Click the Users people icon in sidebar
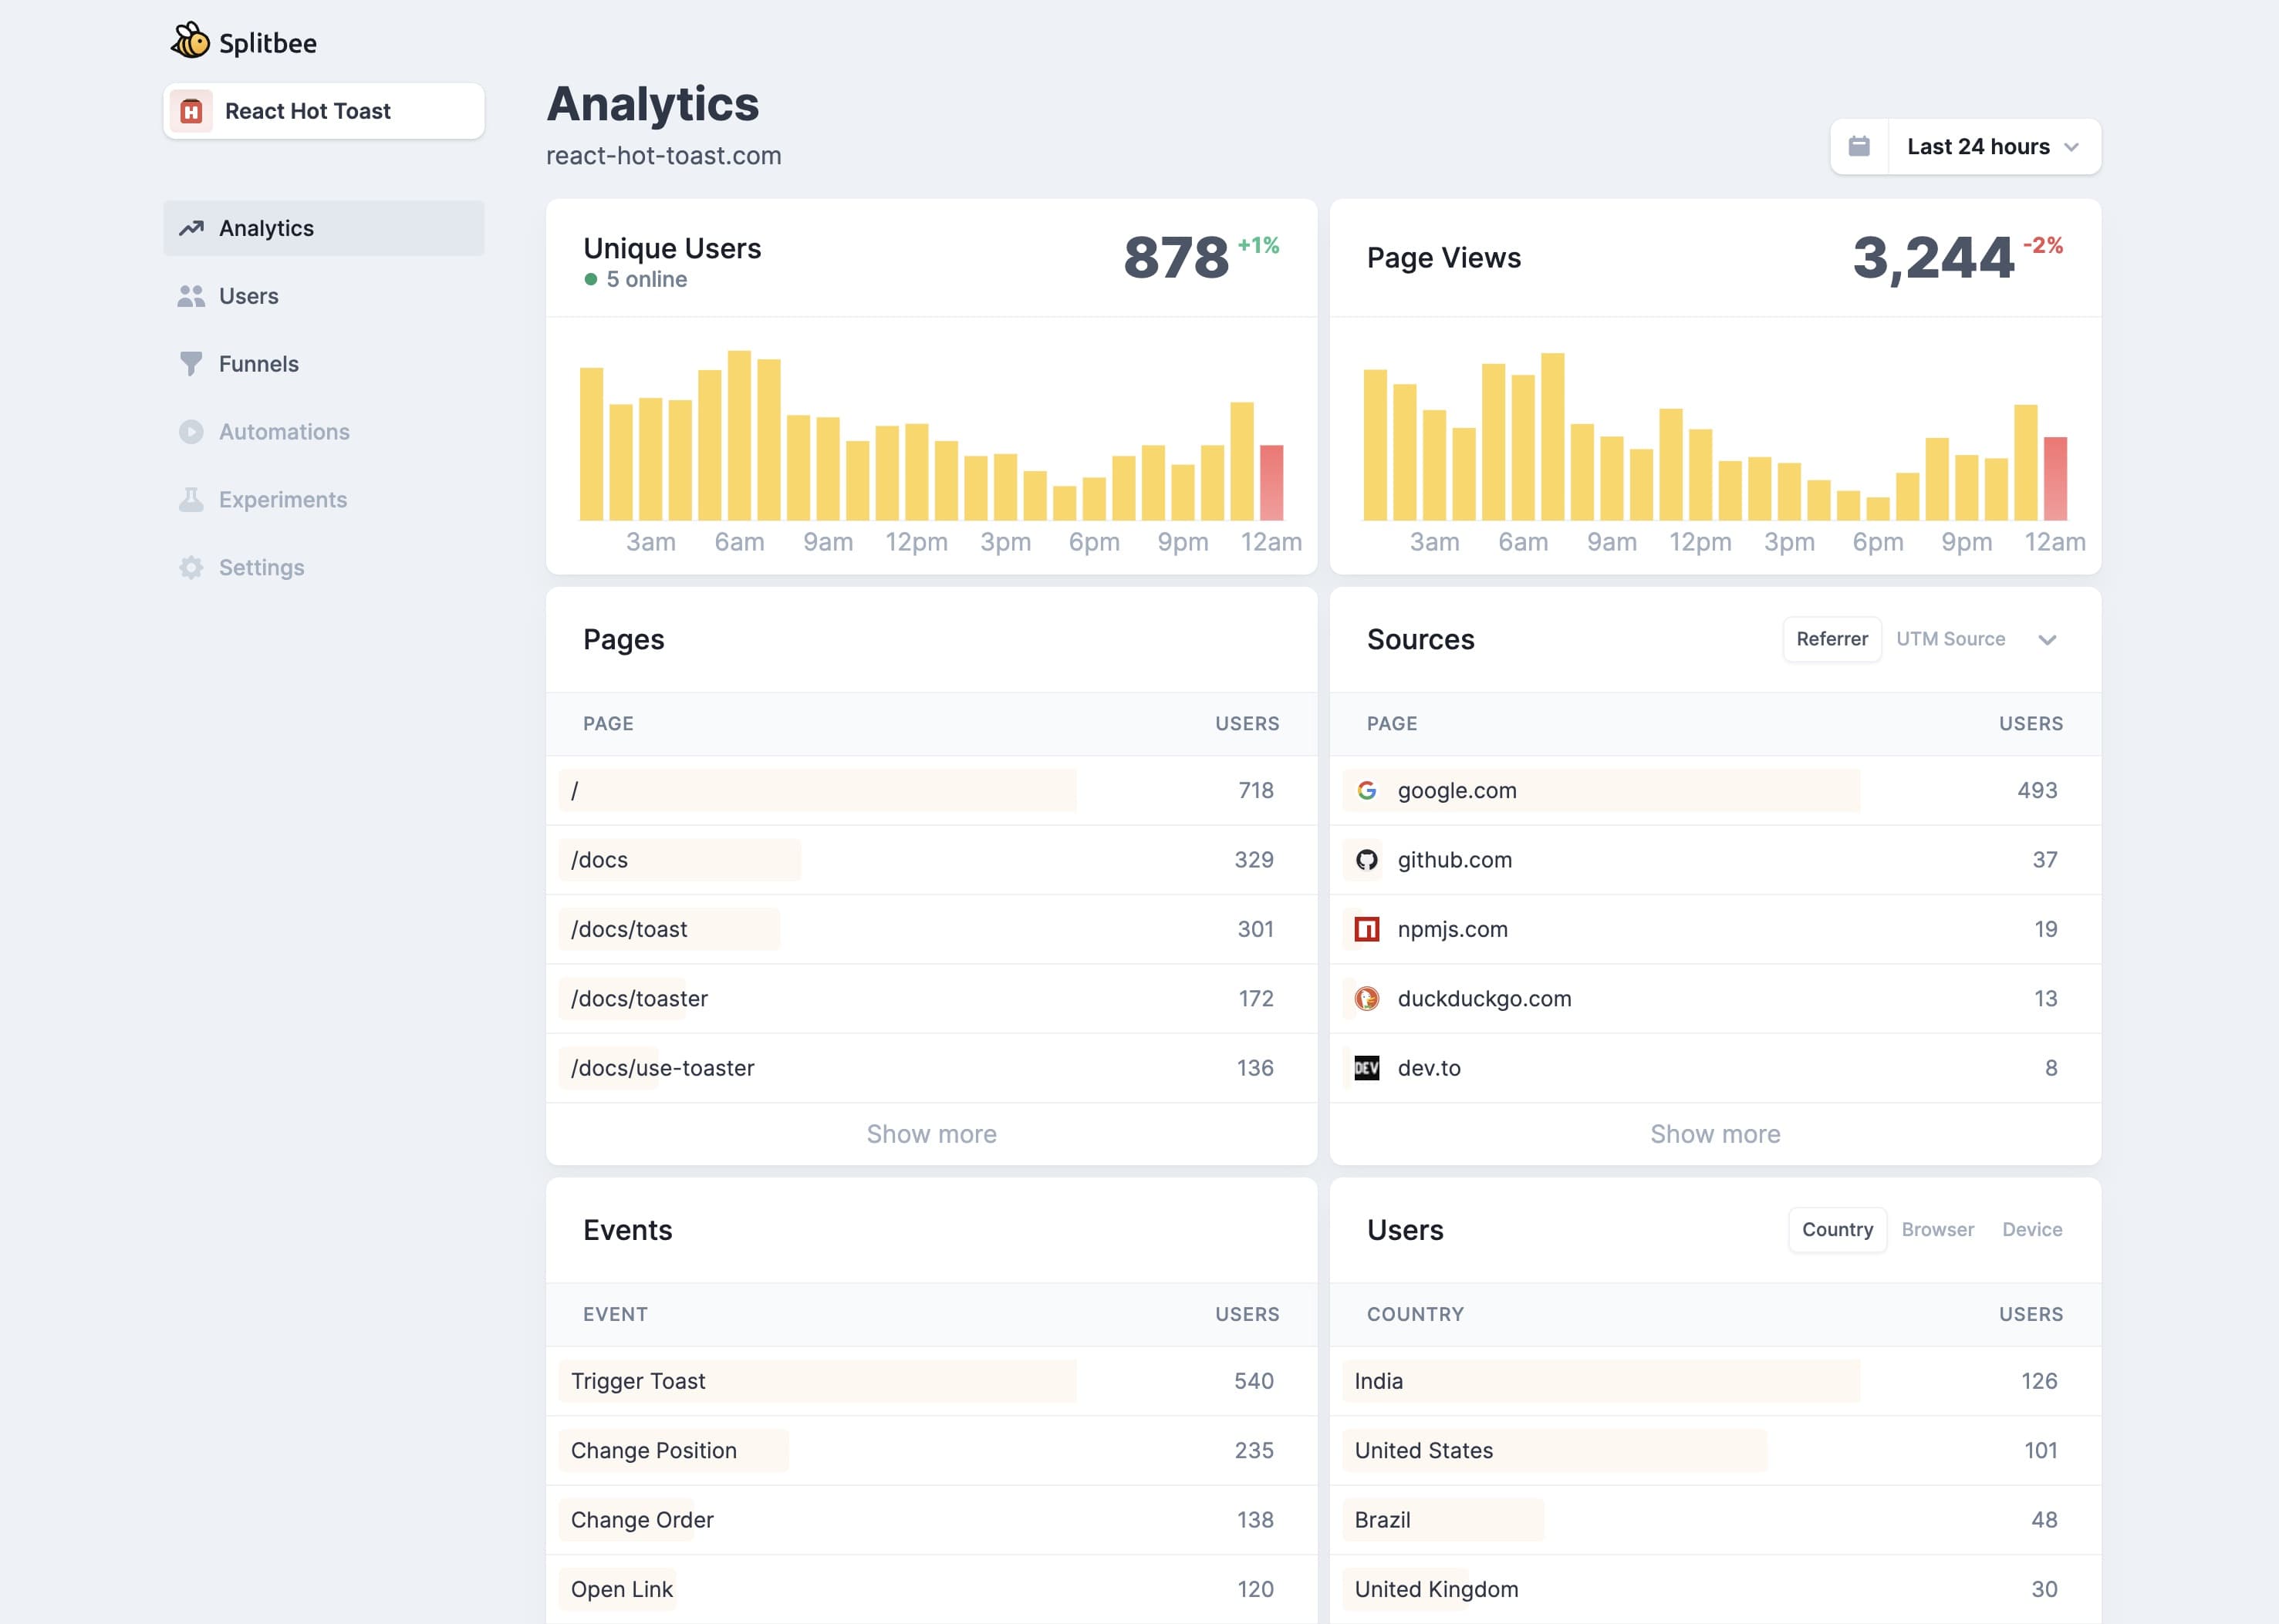This screenshot has width=2279, height=1624. click(191, 296)
